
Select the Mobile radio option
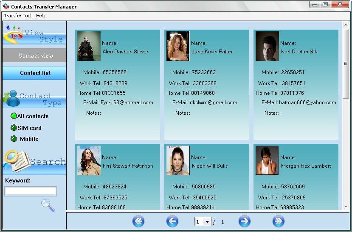click(25, 139)
